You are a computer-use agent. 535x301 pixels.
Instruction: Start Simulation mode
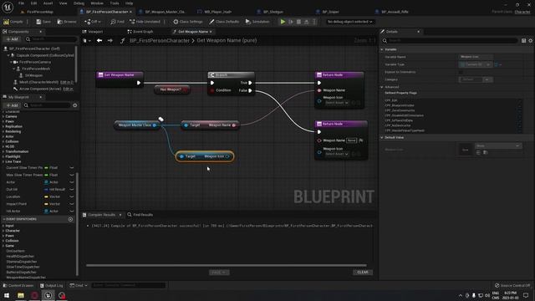257,22
